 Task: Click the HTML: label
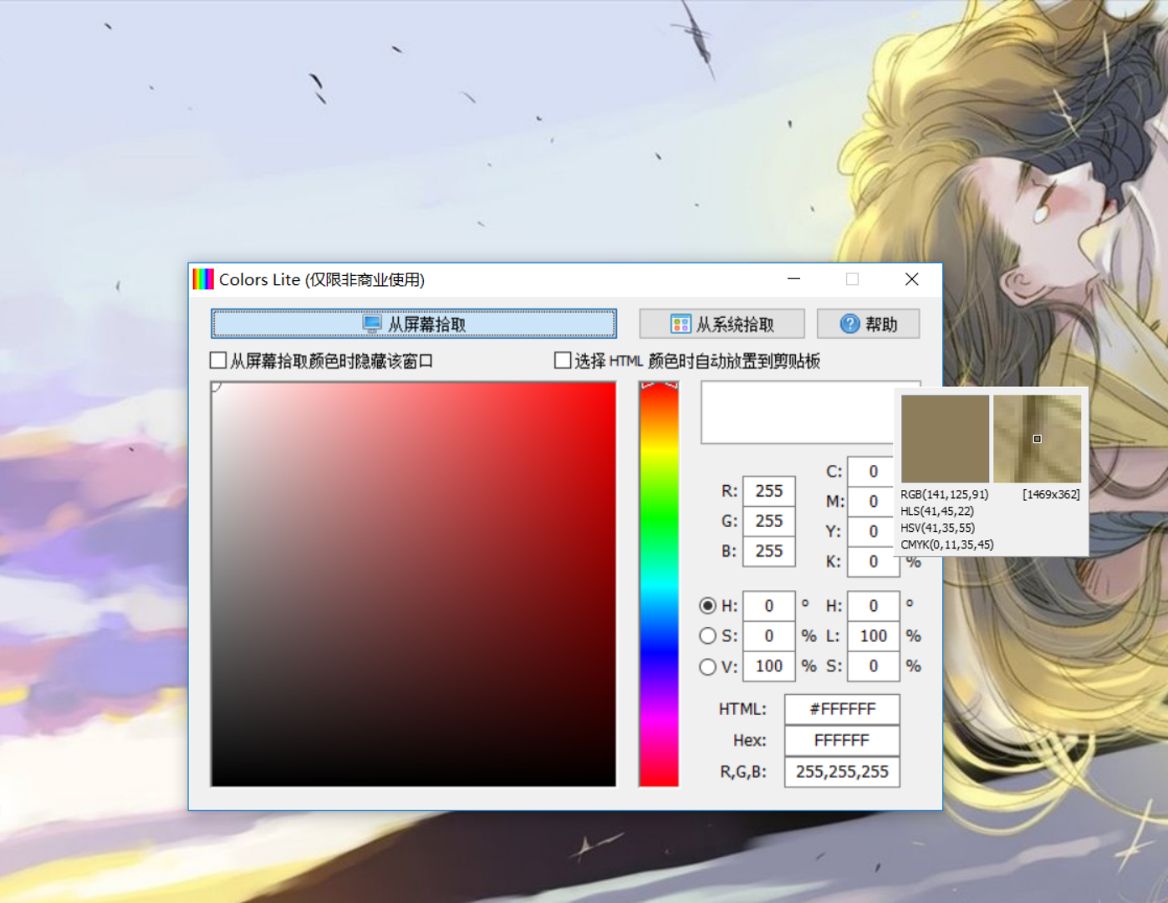[742, 709]
